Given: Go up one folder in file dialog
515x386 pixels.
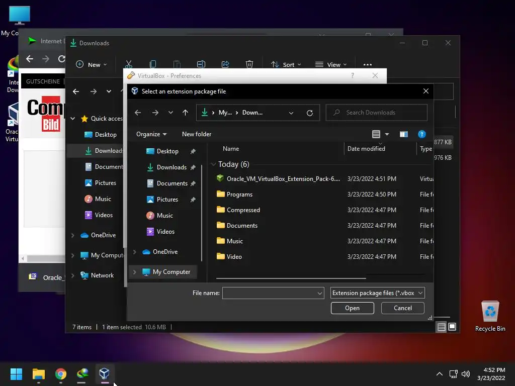Looking at the screenshot, I should (185, 113).
